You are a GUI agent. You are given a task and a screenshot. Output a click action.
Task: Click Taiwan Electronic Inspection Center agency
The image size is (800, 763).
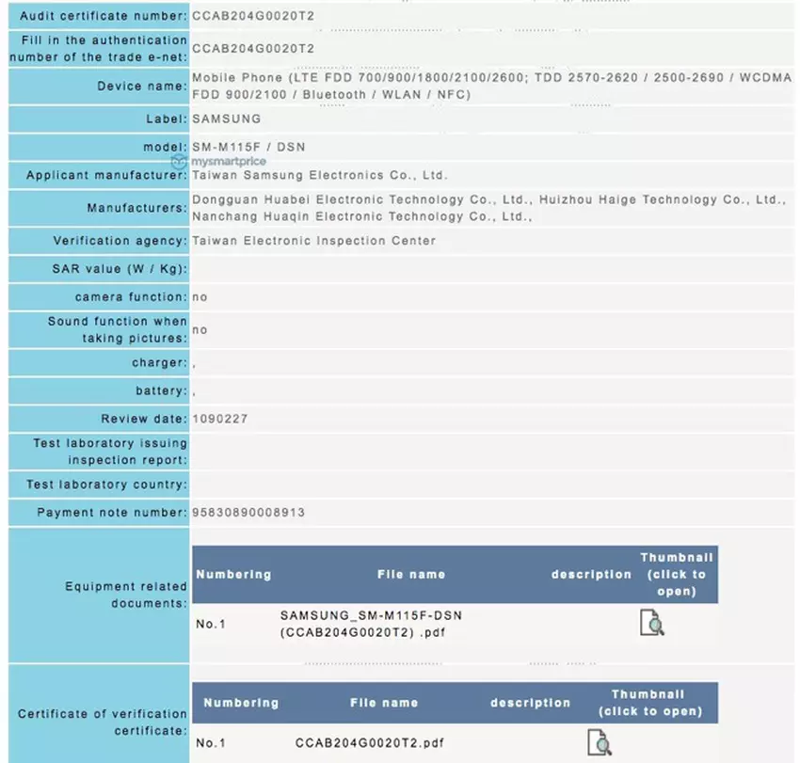[x=313, y=241]
